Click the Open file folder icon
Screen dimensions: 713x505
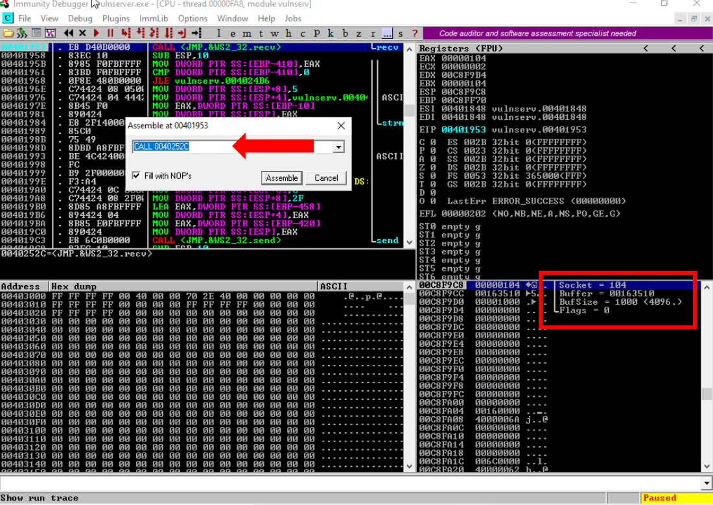(9, 33)
